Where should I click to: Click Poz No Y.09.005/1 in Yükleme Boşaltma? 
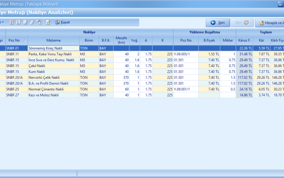185,54
